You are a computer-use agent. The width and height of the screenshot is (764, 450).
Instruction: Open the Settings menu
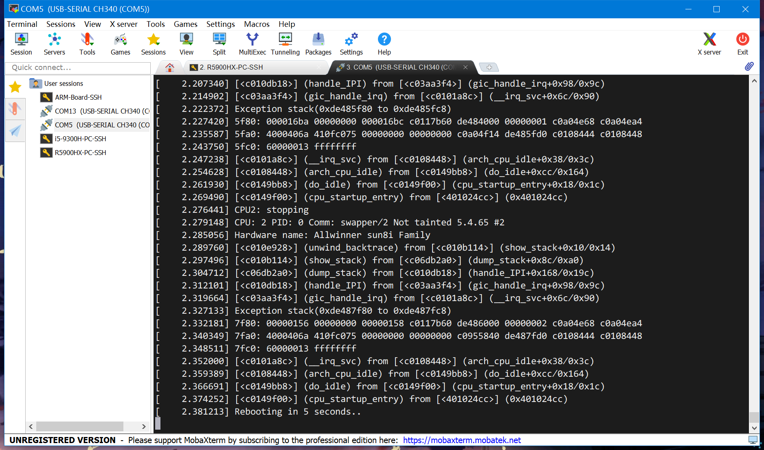coord(220,24)
